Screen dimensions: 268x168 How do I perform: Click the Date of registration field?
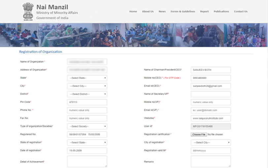[x=87, y=151]
